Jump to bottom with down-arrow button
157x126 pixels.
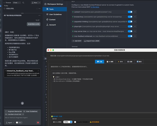22,103
